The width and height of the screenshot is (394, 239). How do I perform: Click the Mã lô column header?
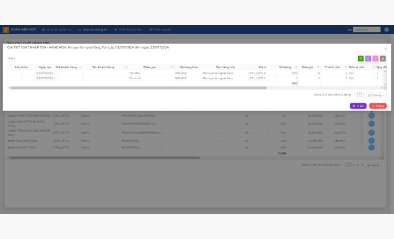pyautogui.click(x=262, y=67)
